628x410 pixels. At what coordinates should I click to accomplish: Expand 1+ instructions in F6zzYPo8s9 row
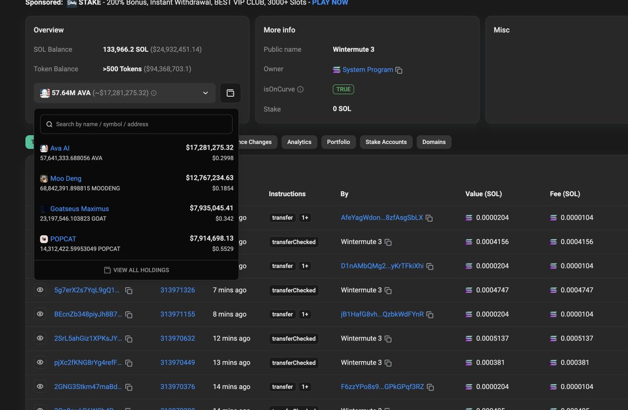[305, 387]
